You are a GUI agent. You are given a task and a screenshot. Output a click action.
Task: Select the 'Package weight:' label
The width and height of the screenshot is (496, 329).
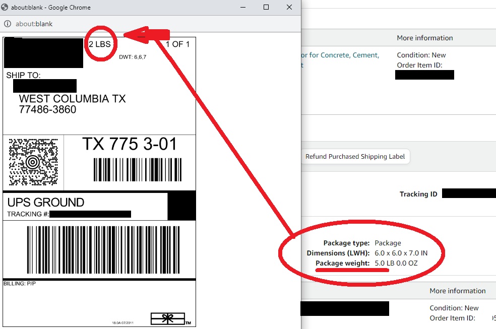343,264
